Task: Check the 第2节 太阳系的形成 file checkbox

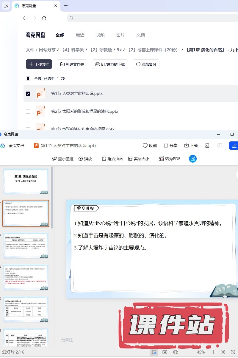Action: pyautogui.click(x=28, y=112)
